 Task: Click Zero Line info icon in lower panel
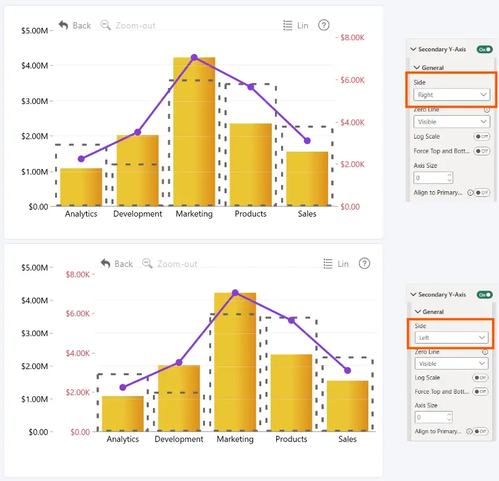click(x=485, y=352)
